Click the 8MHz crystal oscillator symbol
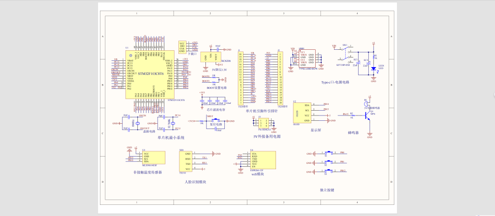The height and width of the screenshot is (216, 495). click(138, 124)
